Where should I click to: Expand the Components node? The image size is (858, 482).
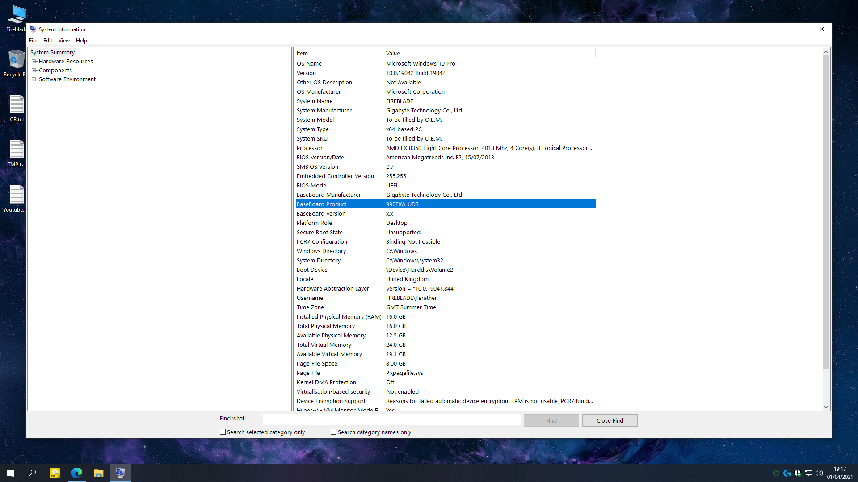[x=34, y=71]
